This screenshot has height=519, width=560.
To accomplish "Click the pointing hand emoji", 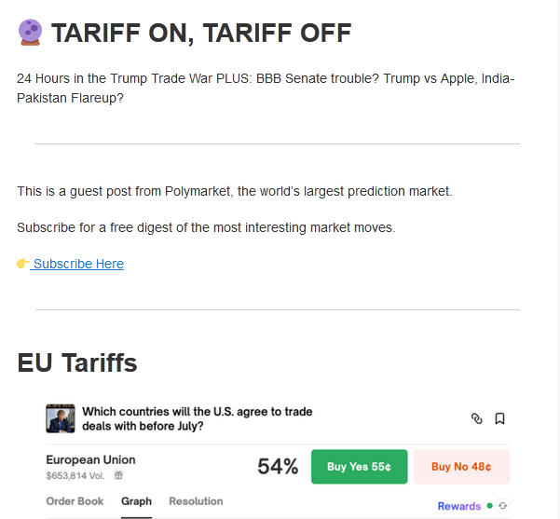I will click(x=23, y=264).
